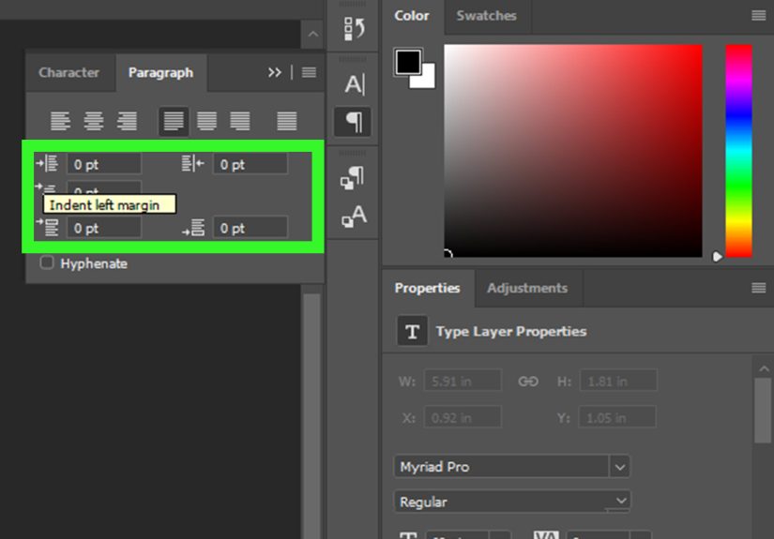Image resolution: width=774 pixels, height=539 pixels.
Task: Open the Properties panel flyout menu
Action: [759, 288]
